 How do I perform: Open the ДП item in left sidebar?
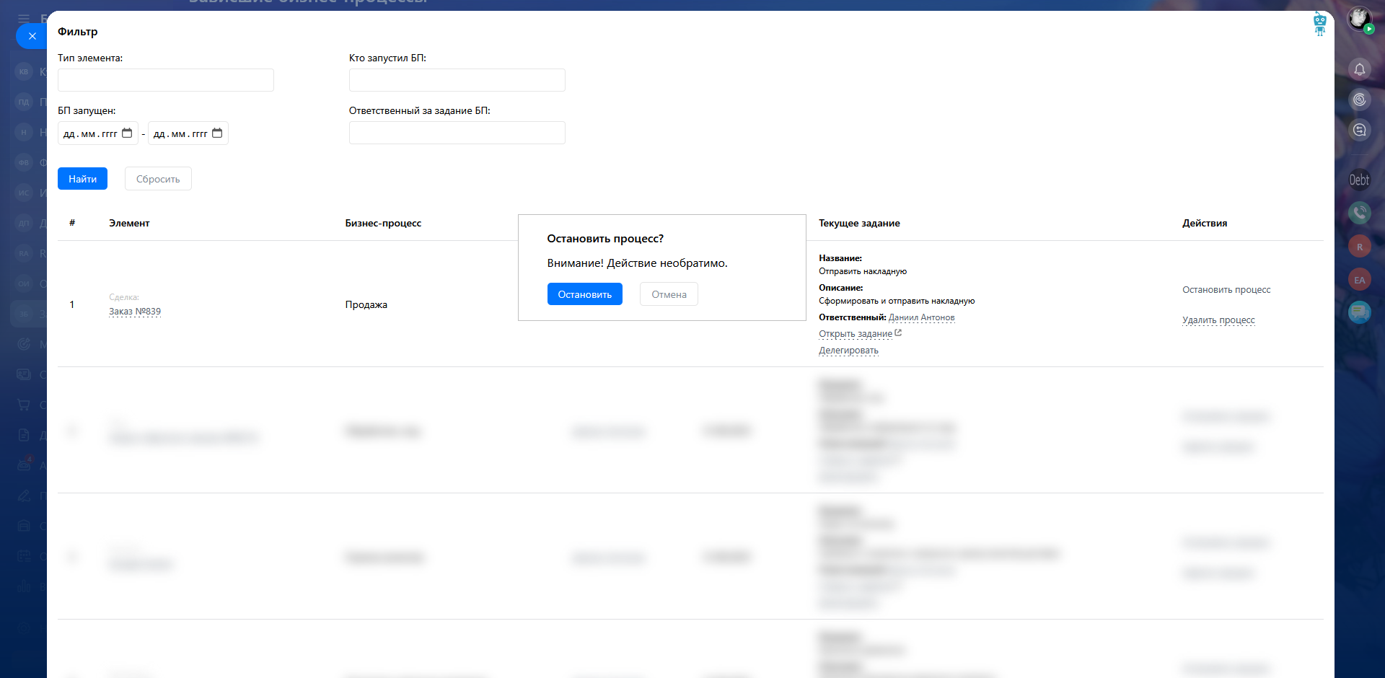(24, 223)
